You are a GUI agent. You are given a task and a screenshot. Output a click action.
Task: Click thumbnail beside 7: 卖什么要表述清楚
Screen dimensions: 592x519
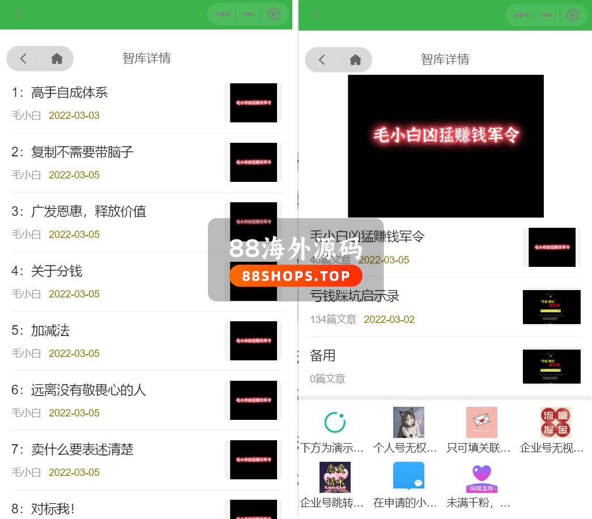coord(253,460)
